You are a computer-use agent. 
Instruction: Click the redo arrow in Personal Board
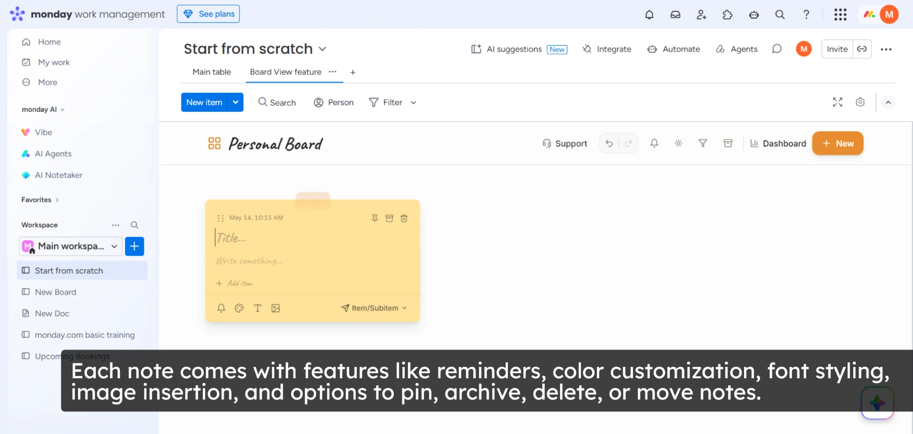click(x=628, y=143)
